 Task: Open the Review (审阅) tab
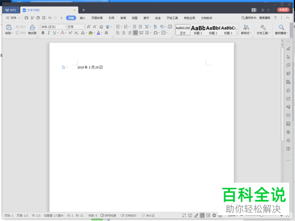point(123,18)
